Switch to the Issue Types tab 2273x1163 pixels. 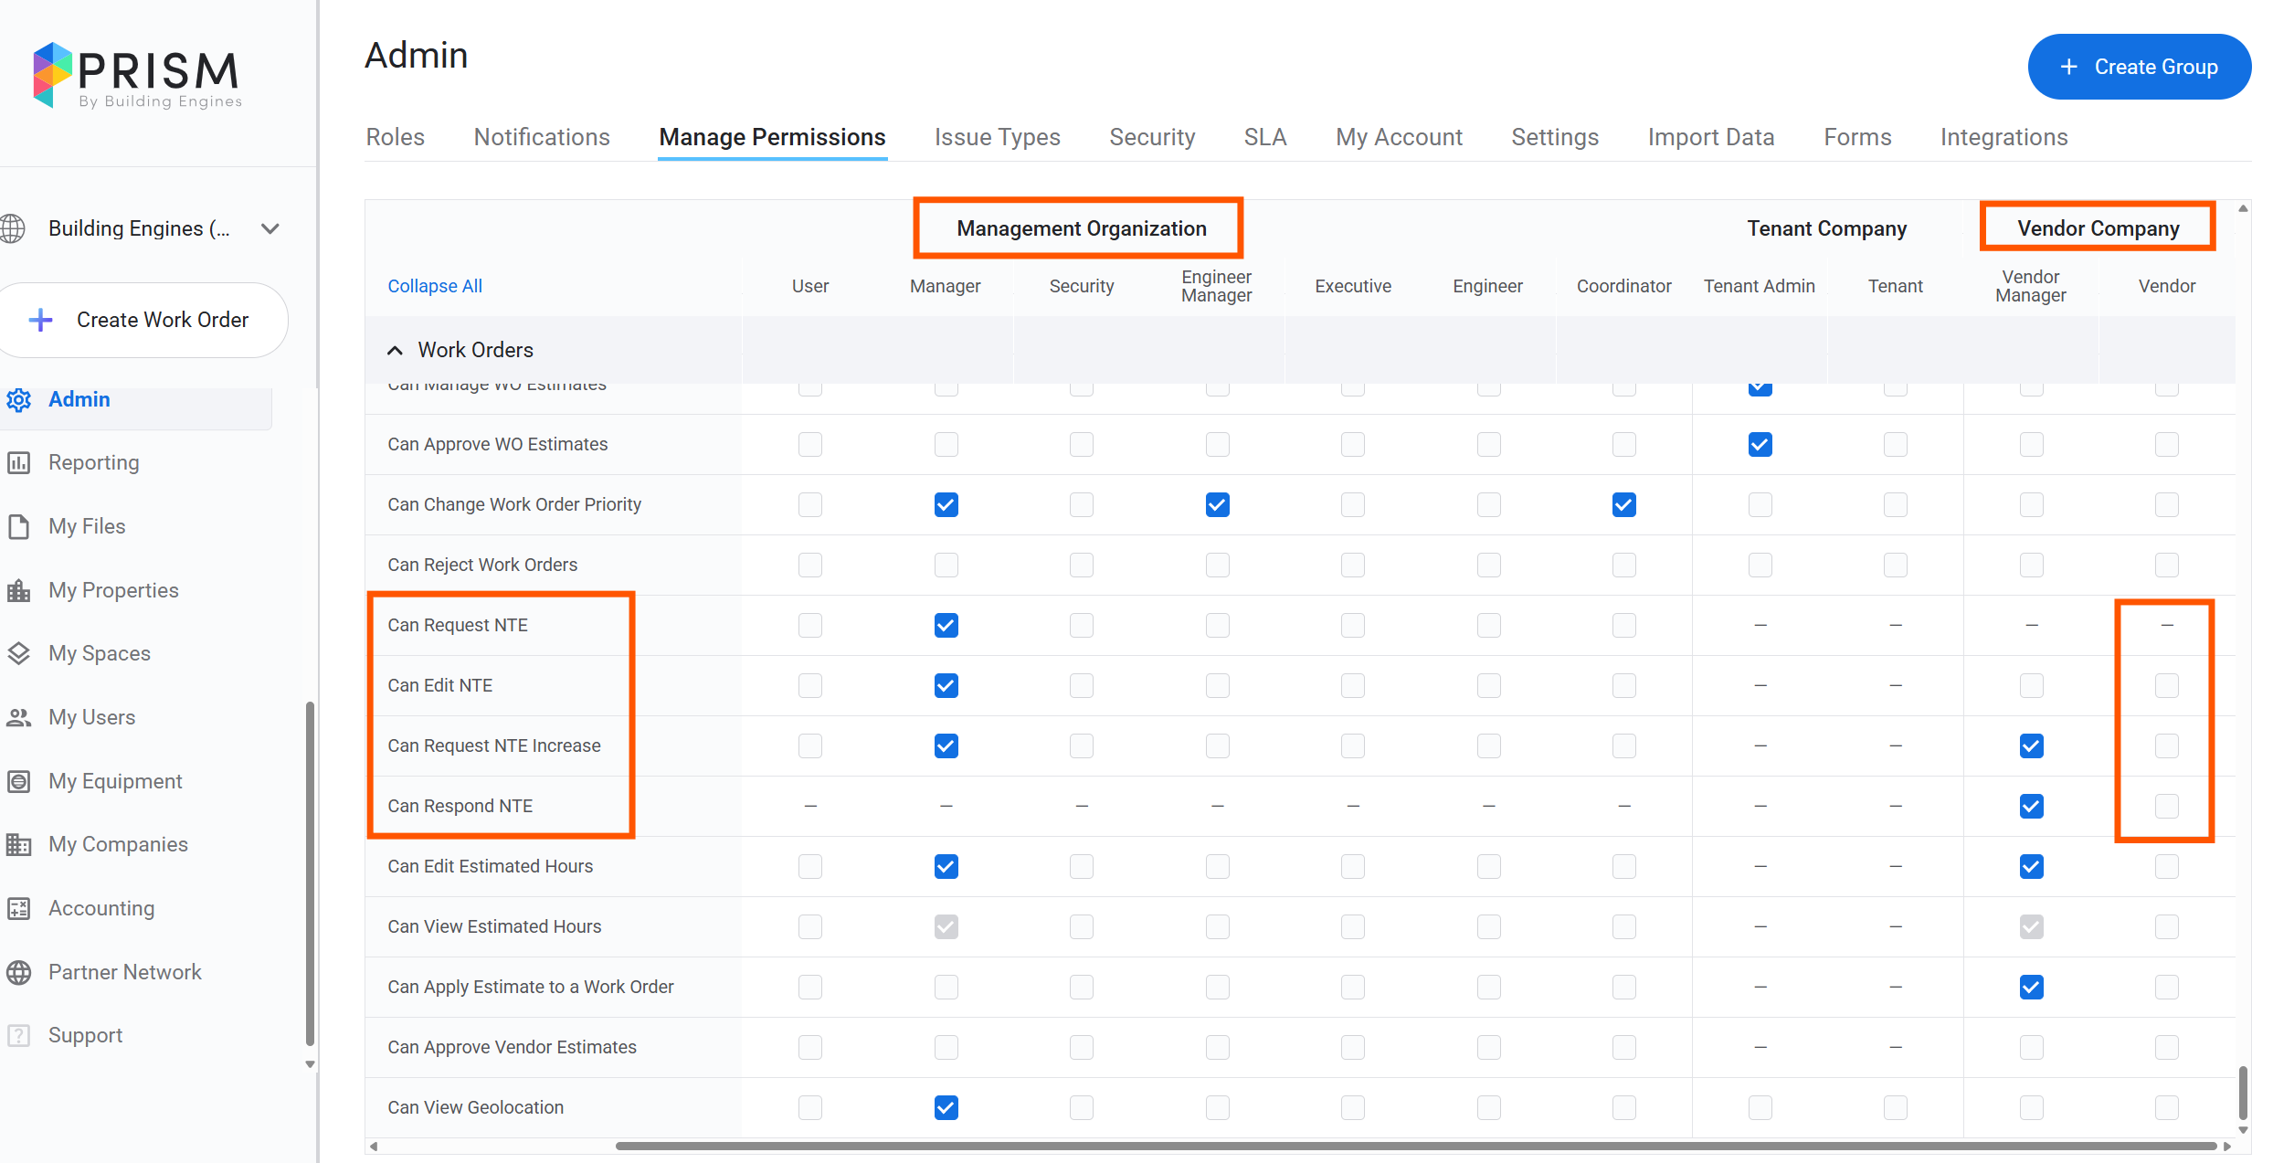tap(997, 137)
